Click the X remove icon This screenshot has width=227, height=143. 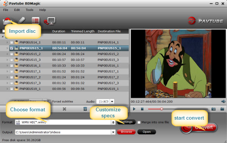pyautogui.click(x=64, y=109)
